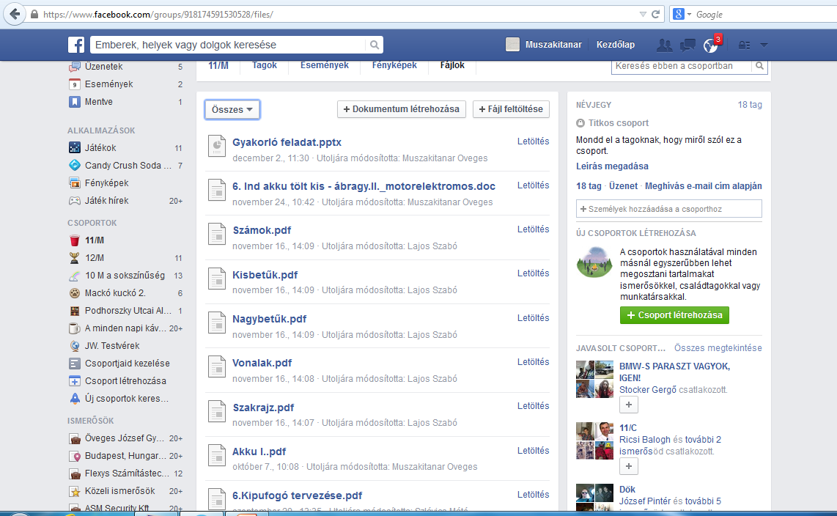
Task: Open 6.Kipufogó tervezése.pdf link
Action: point(298,495)
